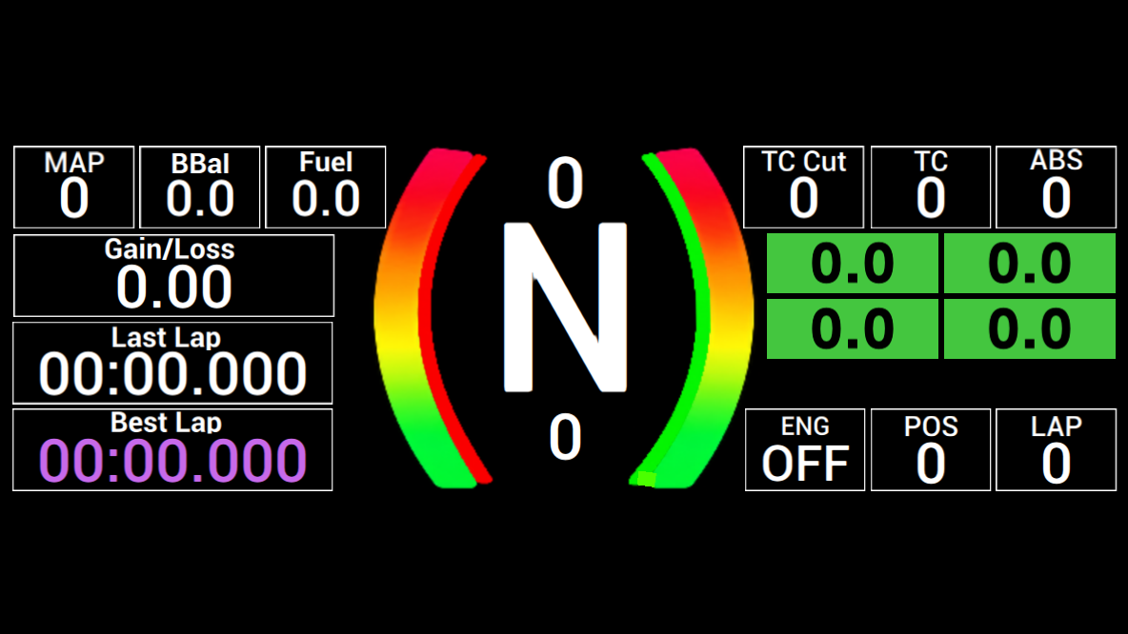Image resolution: width=1128 pixels, height=634 pixels.
Task: Click the LAP label in the bottom-right box
Action: pos(1056,426)
